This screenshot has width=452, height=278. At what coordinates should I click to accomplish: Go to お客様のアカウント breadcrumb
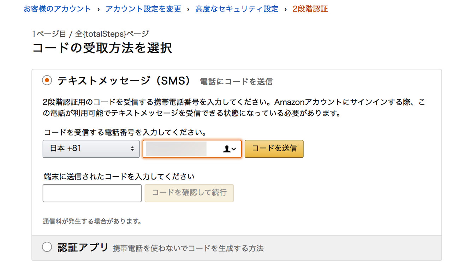(x=57, y=9)
